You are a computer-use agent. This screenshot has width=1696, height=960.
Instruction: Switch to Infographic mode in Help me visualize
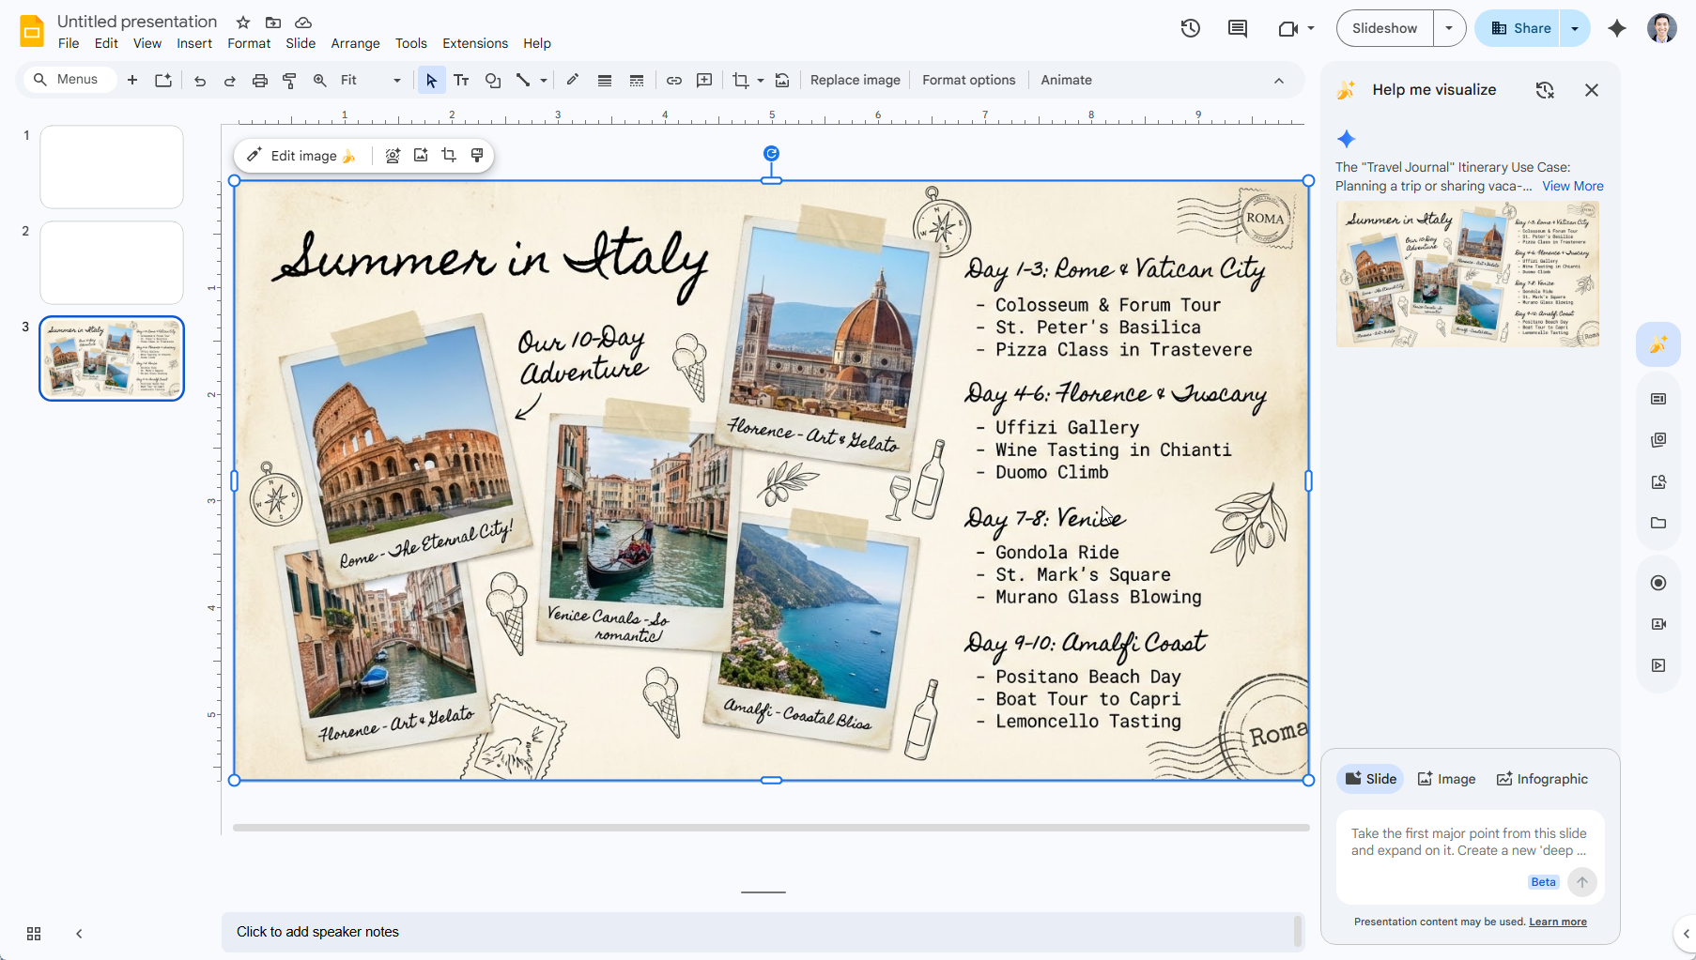click(1541, 778)
